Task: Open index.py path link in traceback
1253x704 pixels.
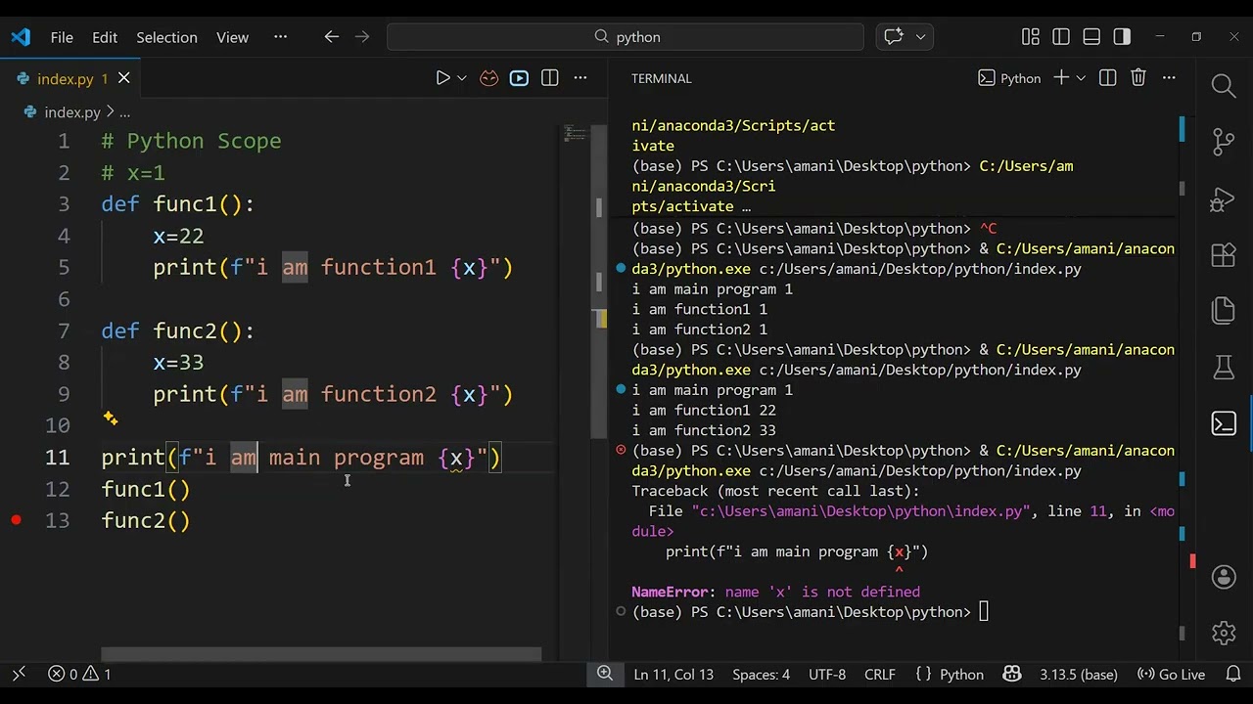Action: [x=860, y=511]
